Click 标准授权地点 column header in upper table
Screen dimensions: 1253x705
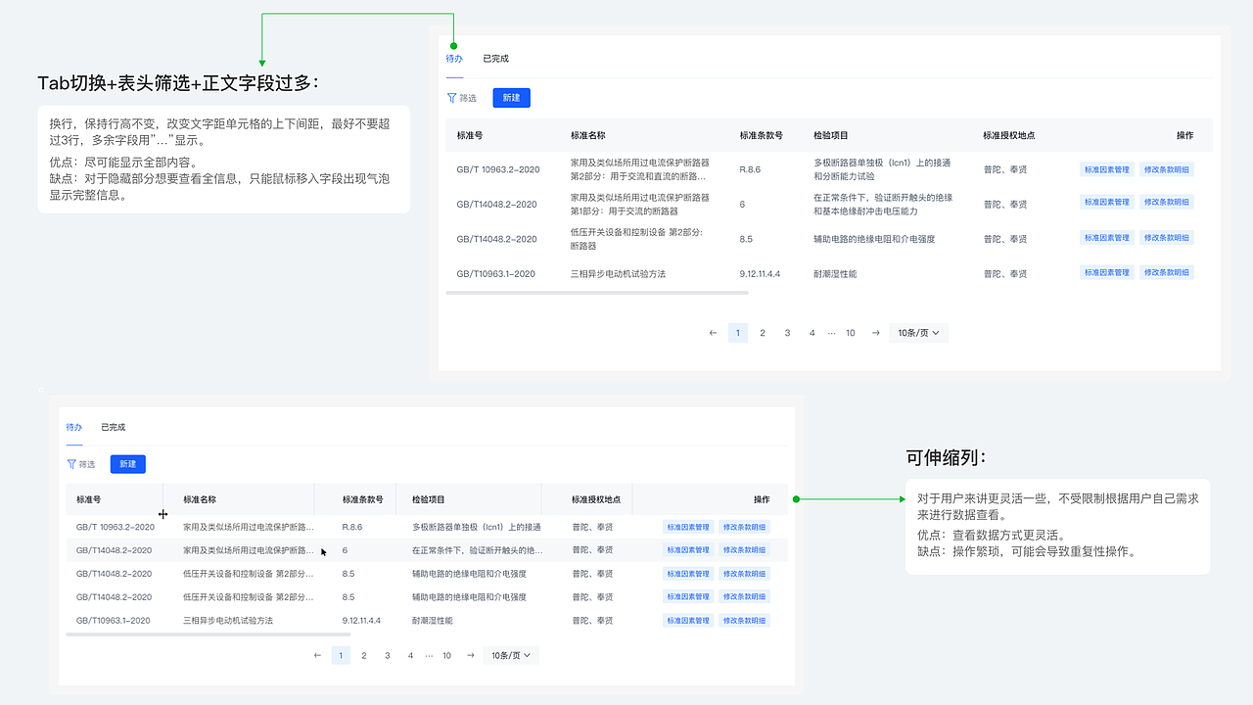point(1009,135)
